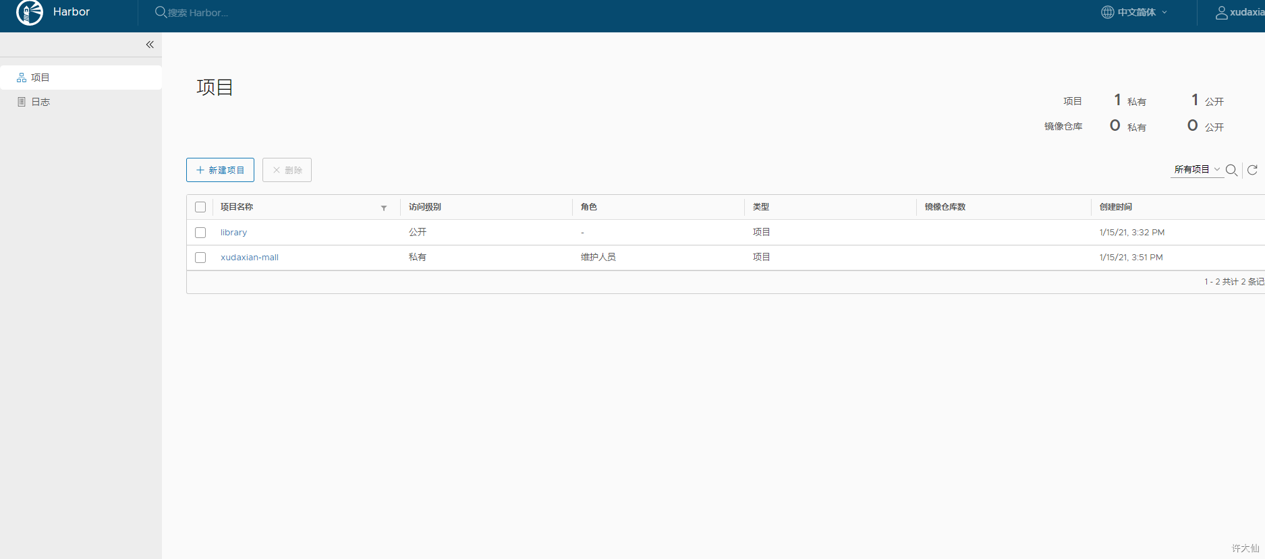
Task: Click the 私有 access level cell for xudaxian-mall
Action: 418,257
